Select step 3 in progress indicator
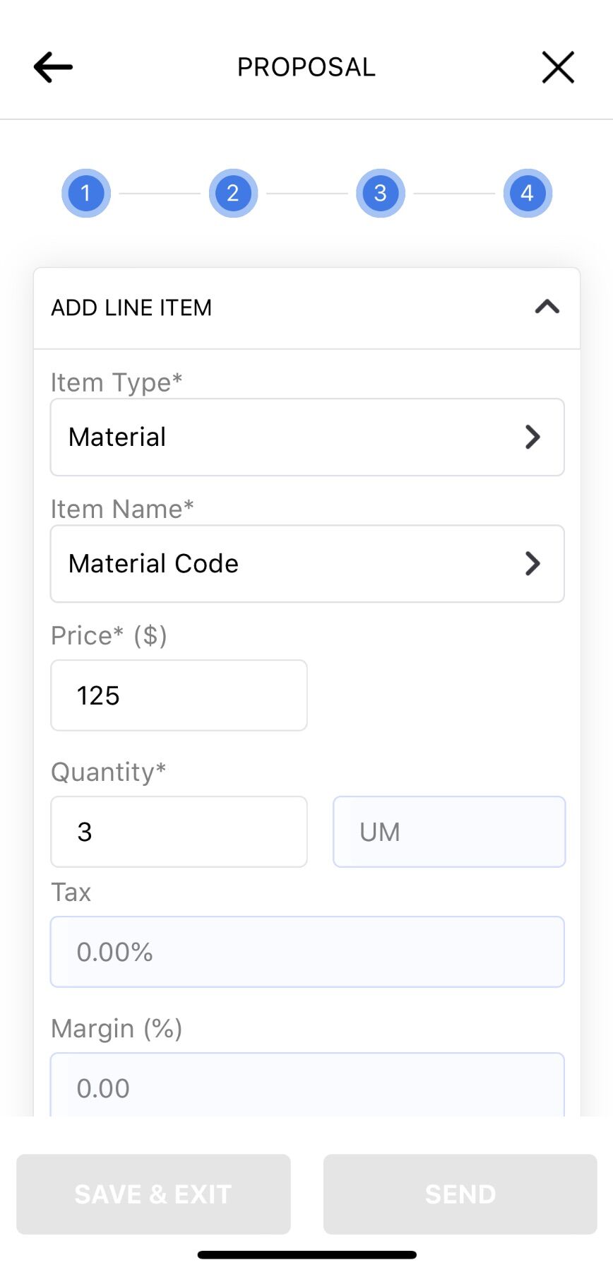Viewport: 613px width, 1272px height. 381,193
